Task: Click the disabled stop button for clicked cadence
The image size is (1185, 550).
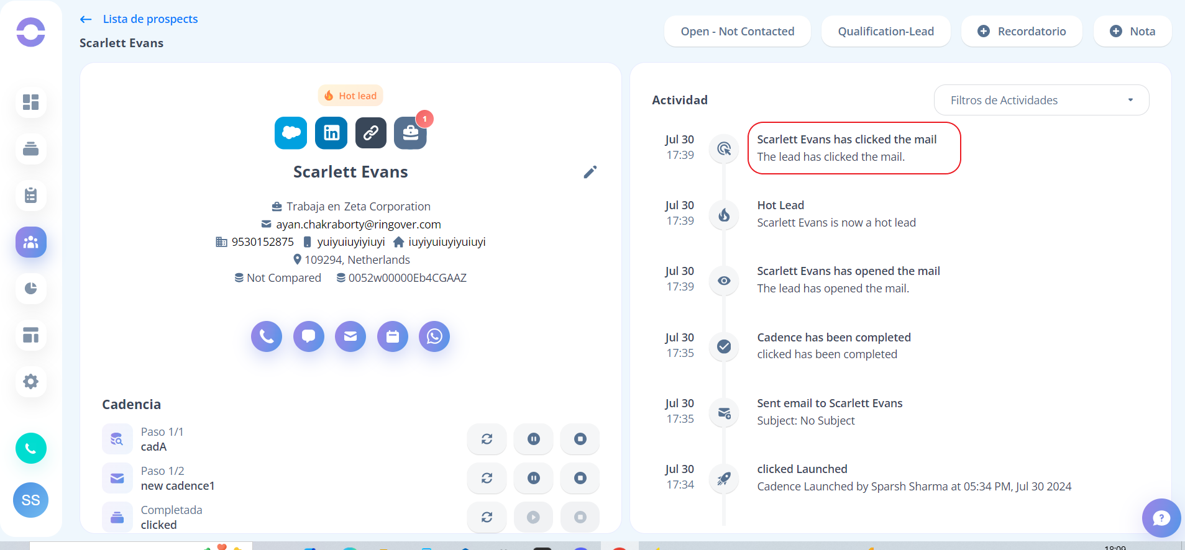Action: pos(580,517)
